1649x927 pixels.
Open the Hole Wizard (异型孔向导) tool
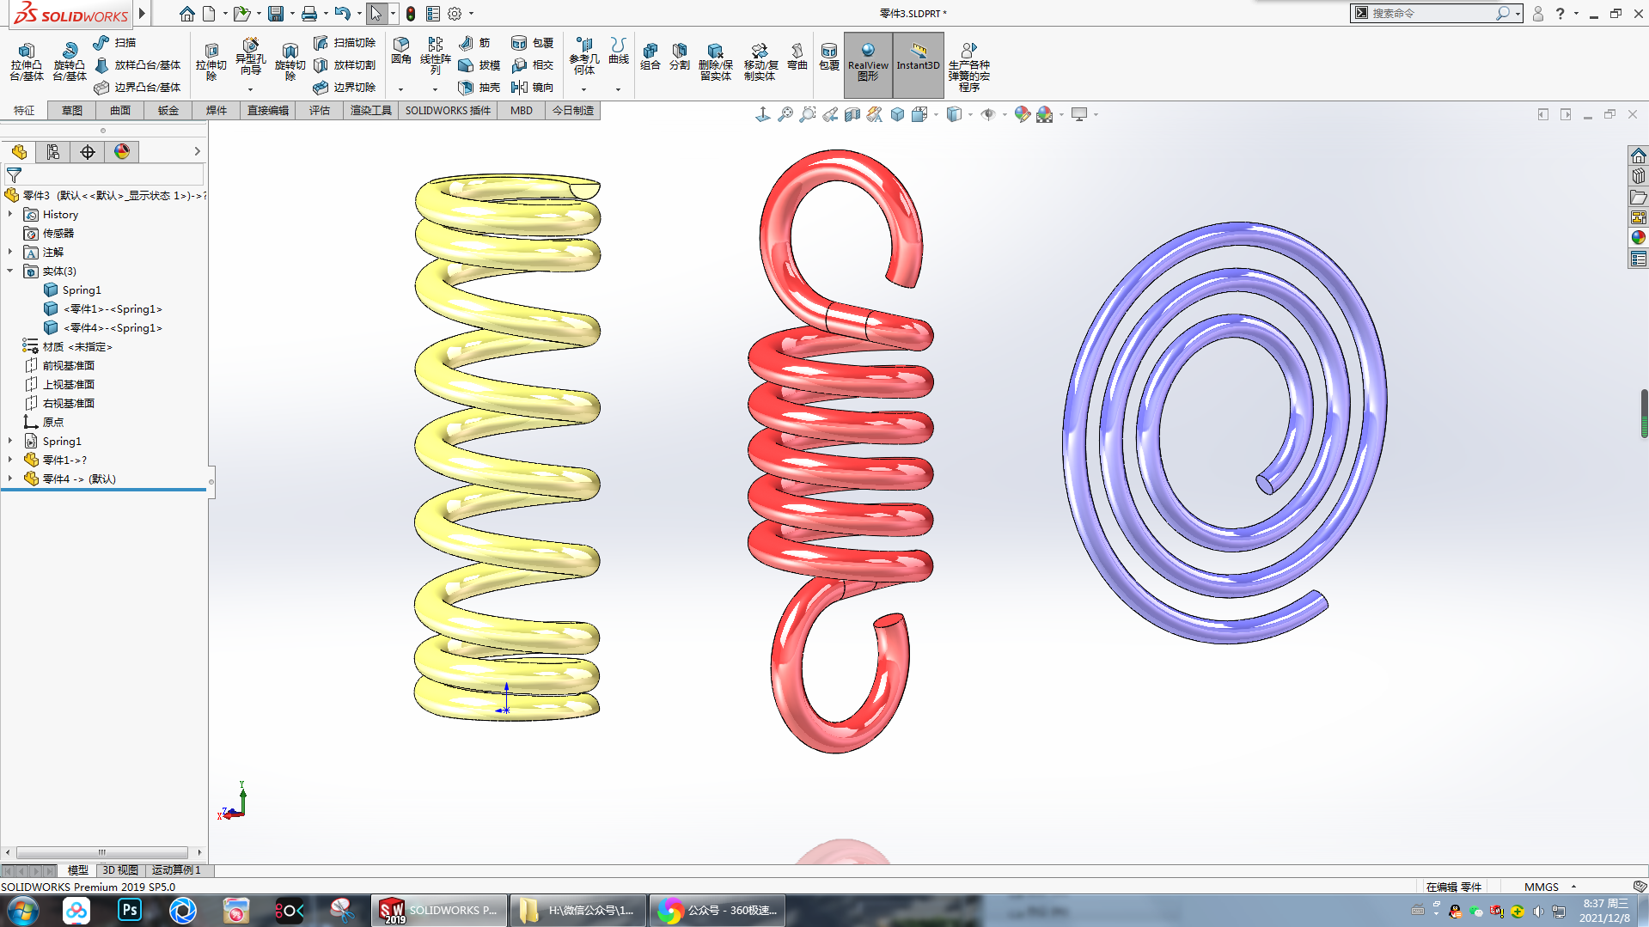pos(250,58)
